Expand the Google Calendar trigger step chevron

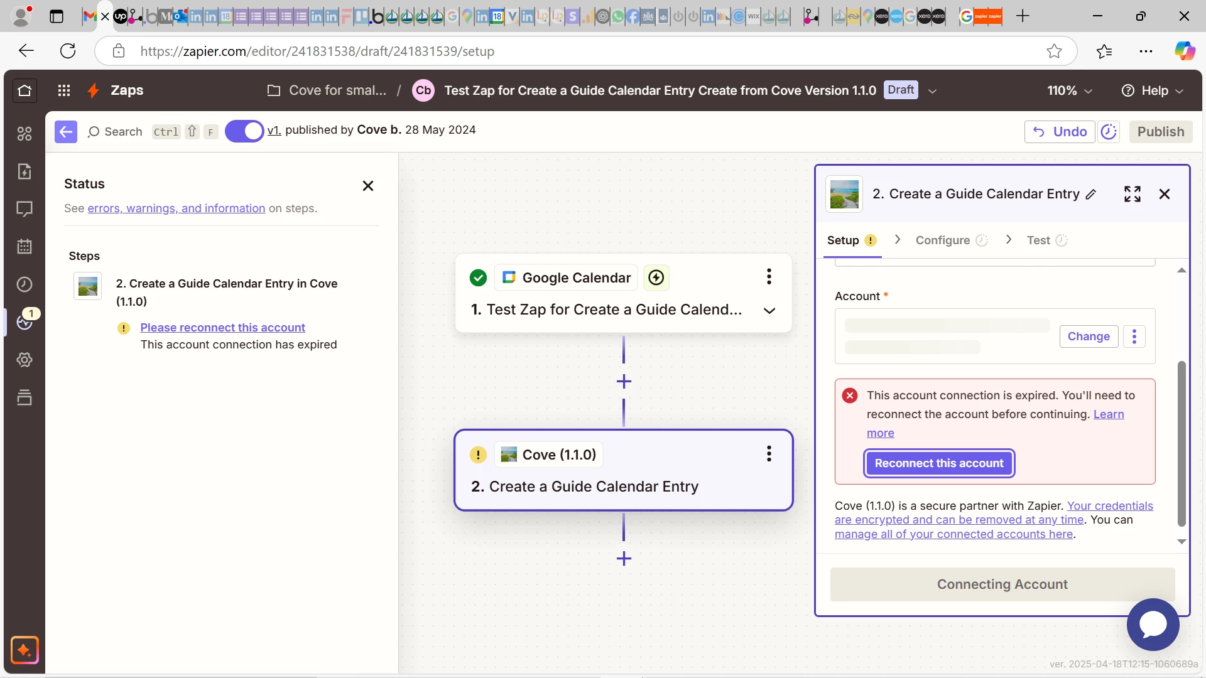(x=769, y=311)
